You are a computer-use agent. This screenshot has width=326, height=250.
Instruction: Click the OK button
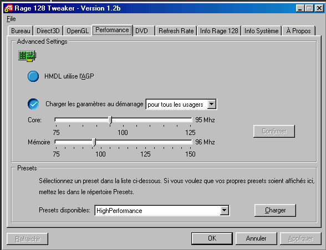[x=212, y=238]
